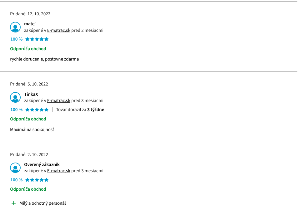Screen dimensions: 298x215
Task: Open E-matrac.sk link in matej's review
Action: tap(59, 30)
